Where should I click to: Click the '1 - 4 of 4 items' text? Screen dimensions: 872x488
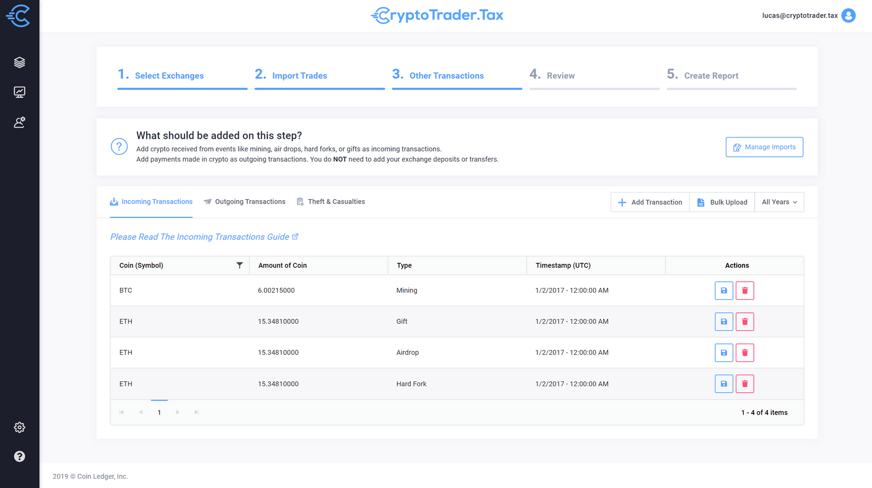point(764,412)
